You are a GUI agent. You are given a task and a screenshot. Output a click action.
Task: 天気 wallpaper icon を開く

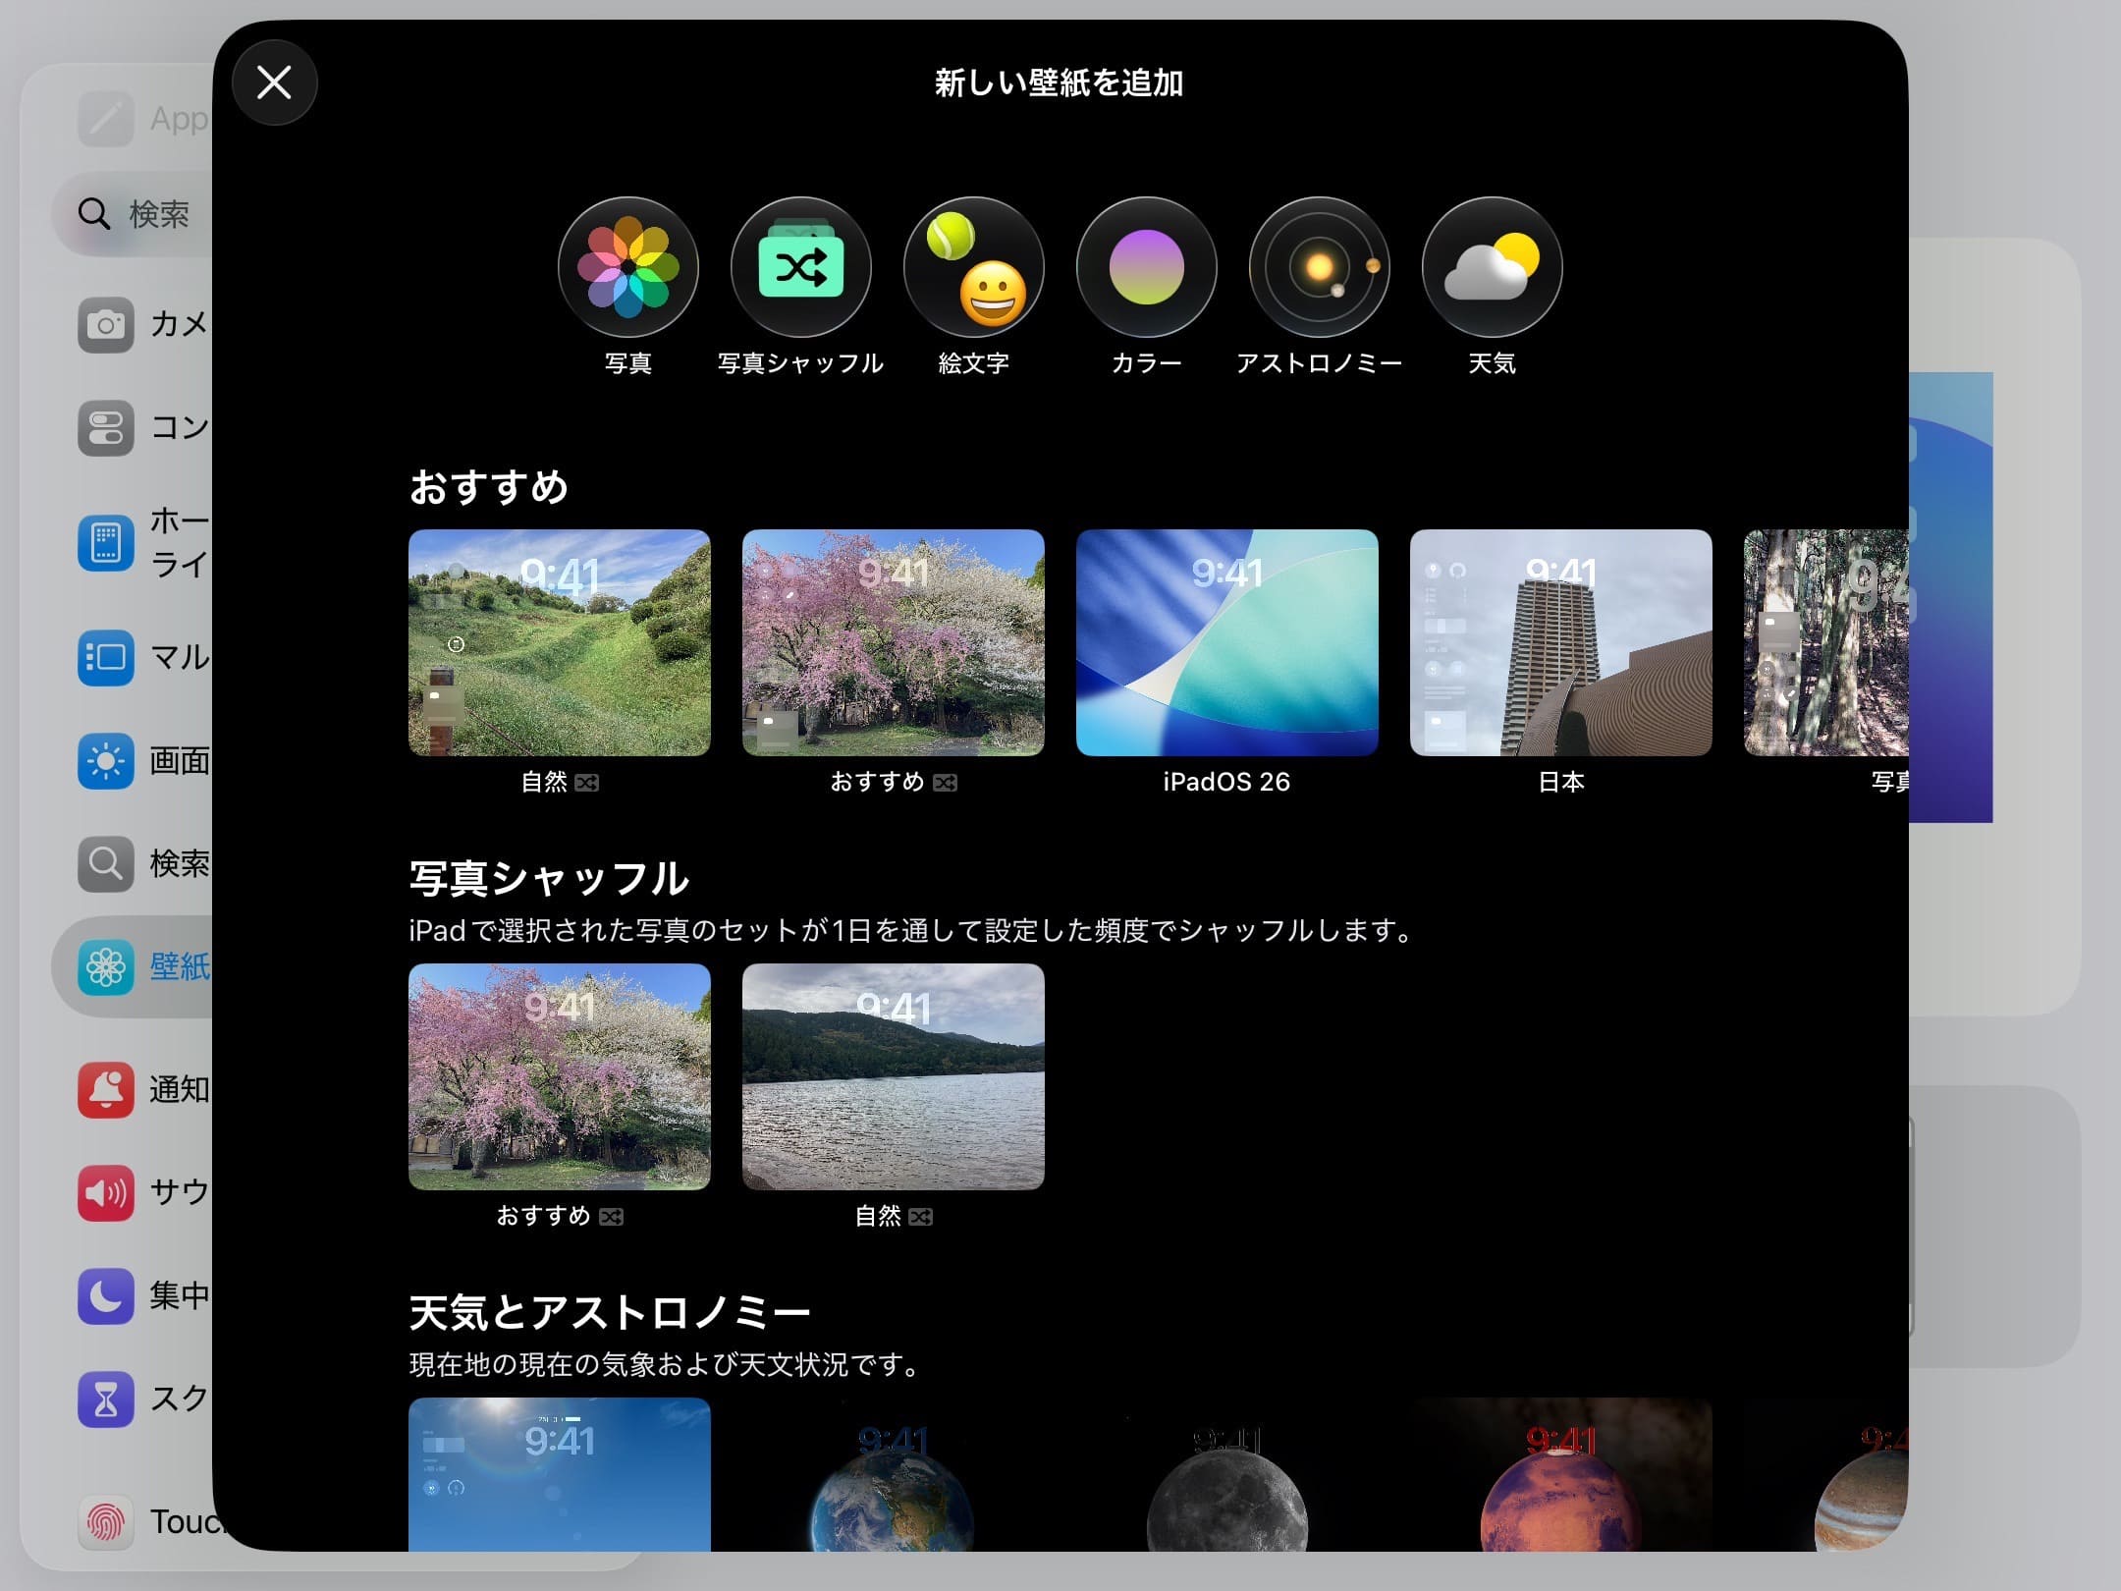click(x=1492, y=267)
